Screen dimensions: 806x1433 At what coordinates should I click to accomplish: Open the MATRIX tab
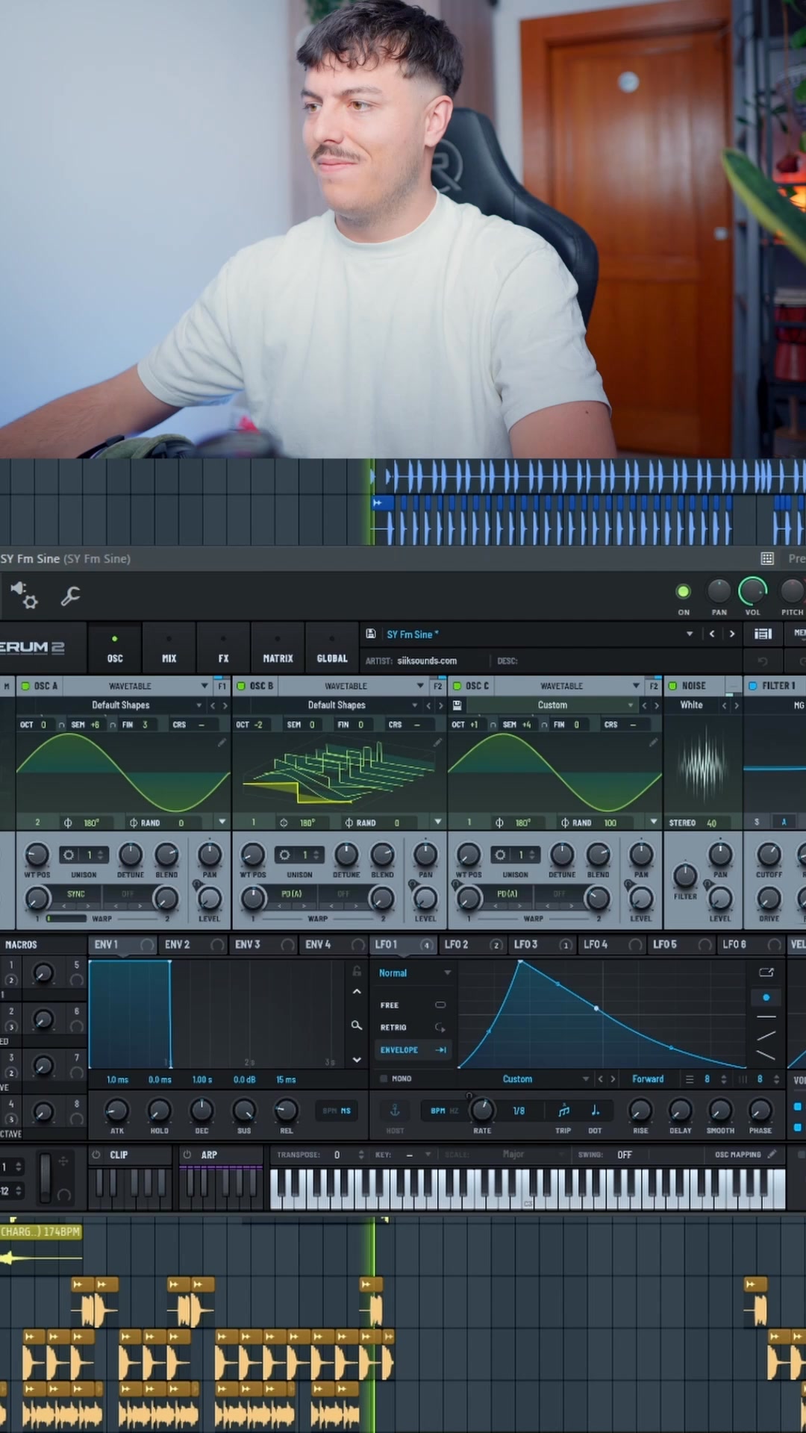point(278,649)
